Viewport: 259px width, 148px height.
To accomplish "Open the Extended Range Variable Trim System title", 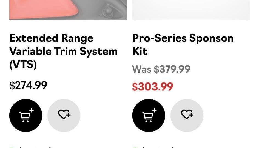I will (x=63, y=51).
